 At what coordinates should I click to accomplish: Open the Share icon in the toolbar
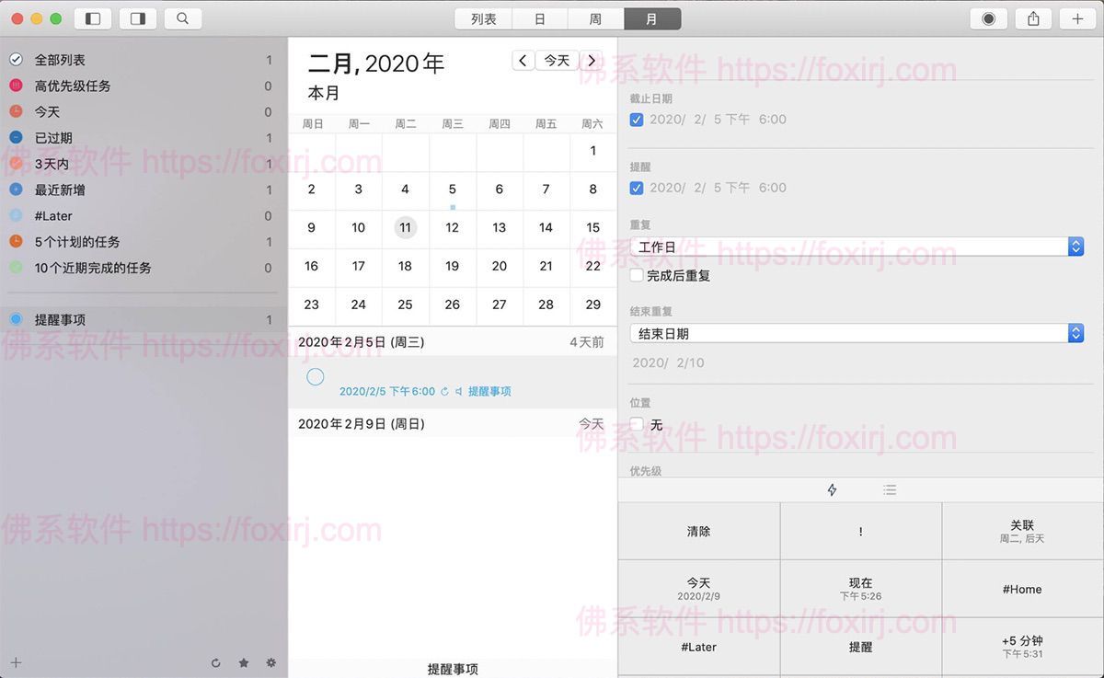tap(1032, 17)
